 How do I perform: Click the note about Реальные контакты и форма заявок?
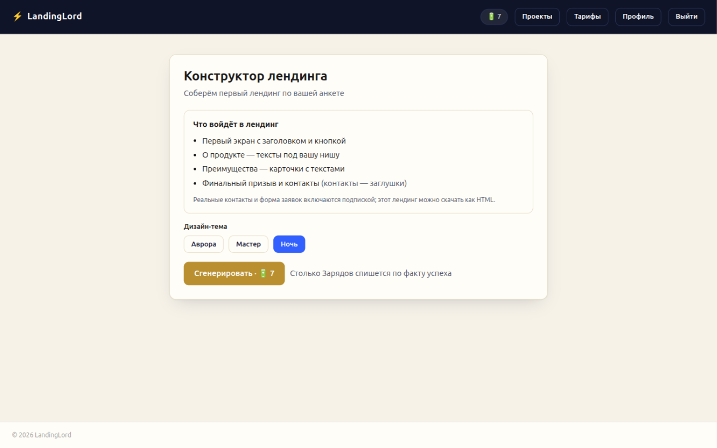click(344, 200)
